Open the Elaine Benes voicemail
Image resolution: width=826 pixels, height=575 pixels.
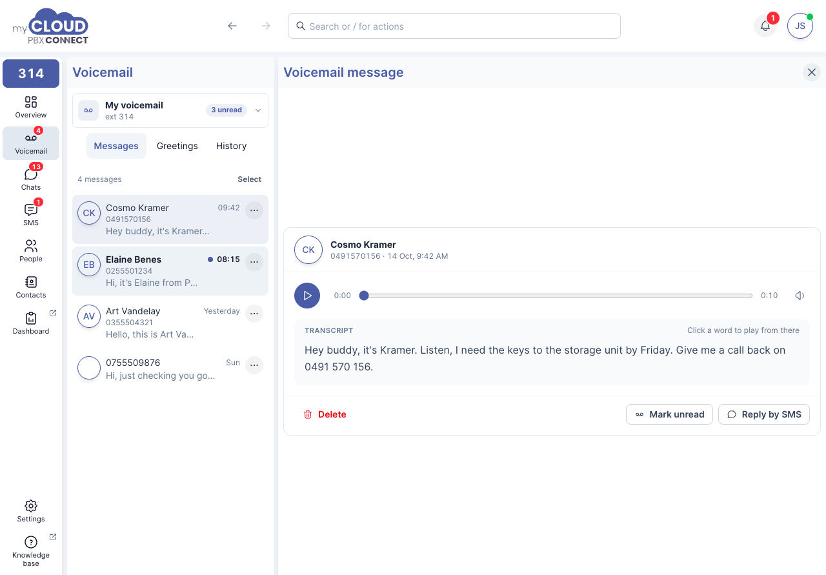click(170, 271)
